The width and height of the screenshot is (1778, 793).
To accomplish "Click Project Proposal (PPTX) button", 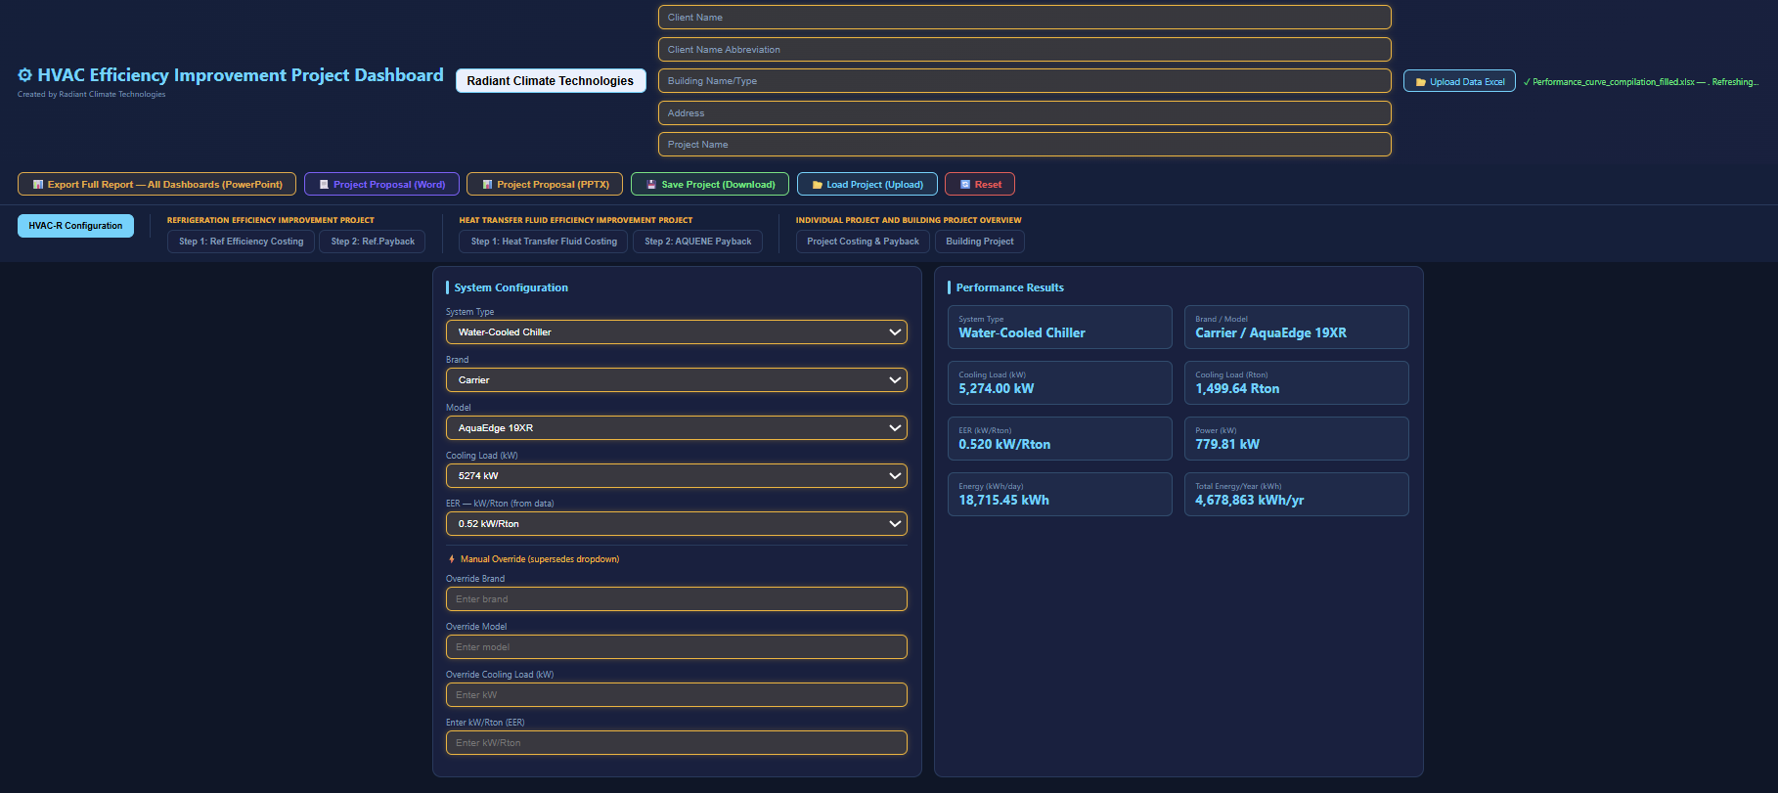I will coord(545,185).
